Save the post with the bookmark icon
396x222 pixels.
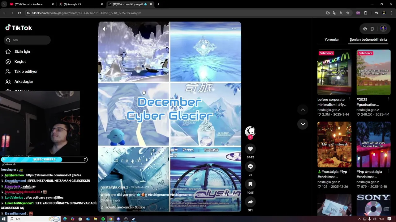coord(250,184)
